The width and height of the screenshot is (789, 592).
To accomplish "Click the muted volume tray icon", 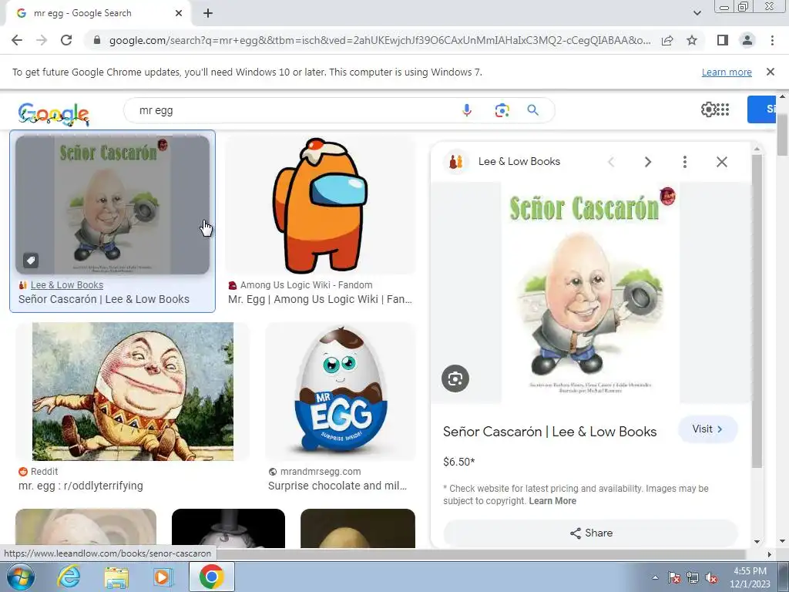I will (x=711, y=577).
